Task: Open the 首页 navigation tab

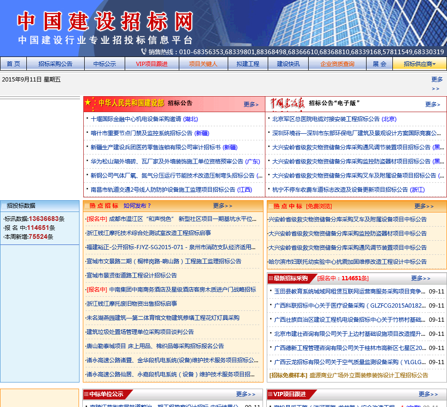Action: [13, 64]
